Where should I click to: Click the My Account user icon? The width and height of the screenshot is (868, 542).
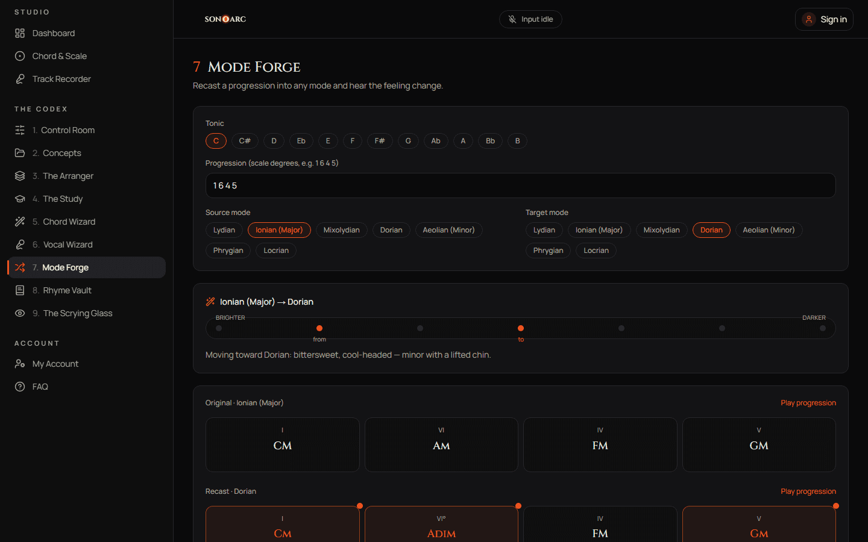click(20, 364)
